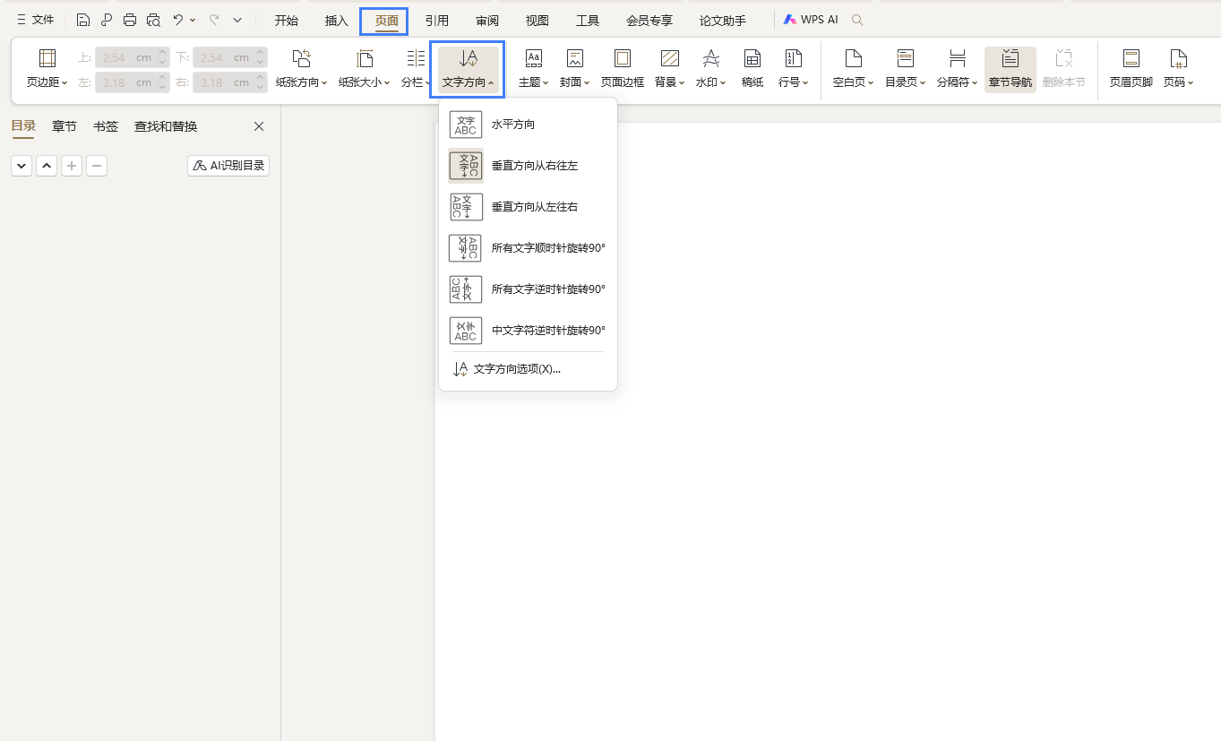This screenshot has height=741, width=1221.
Task: Click the AI识别目录 button
Action: [228, 166]
